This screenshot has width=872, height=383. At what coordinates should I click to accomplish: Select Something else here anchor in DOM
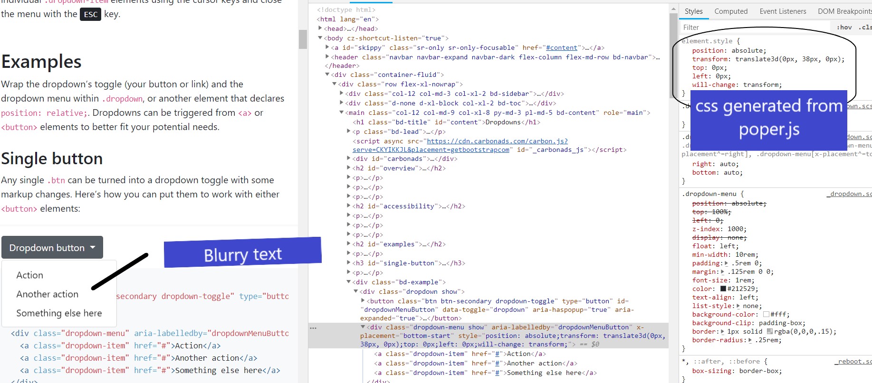(485, 373)
